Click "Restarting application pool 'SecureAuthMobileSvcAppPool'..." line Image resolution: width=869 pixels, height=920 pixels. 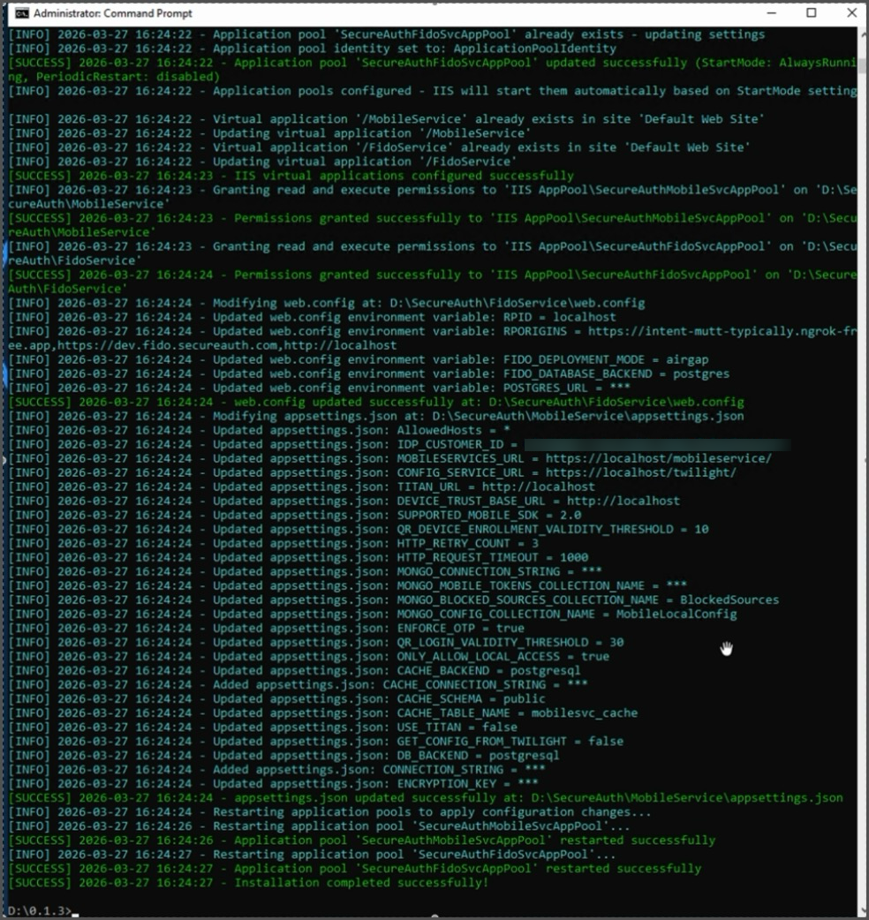[319, 826]
